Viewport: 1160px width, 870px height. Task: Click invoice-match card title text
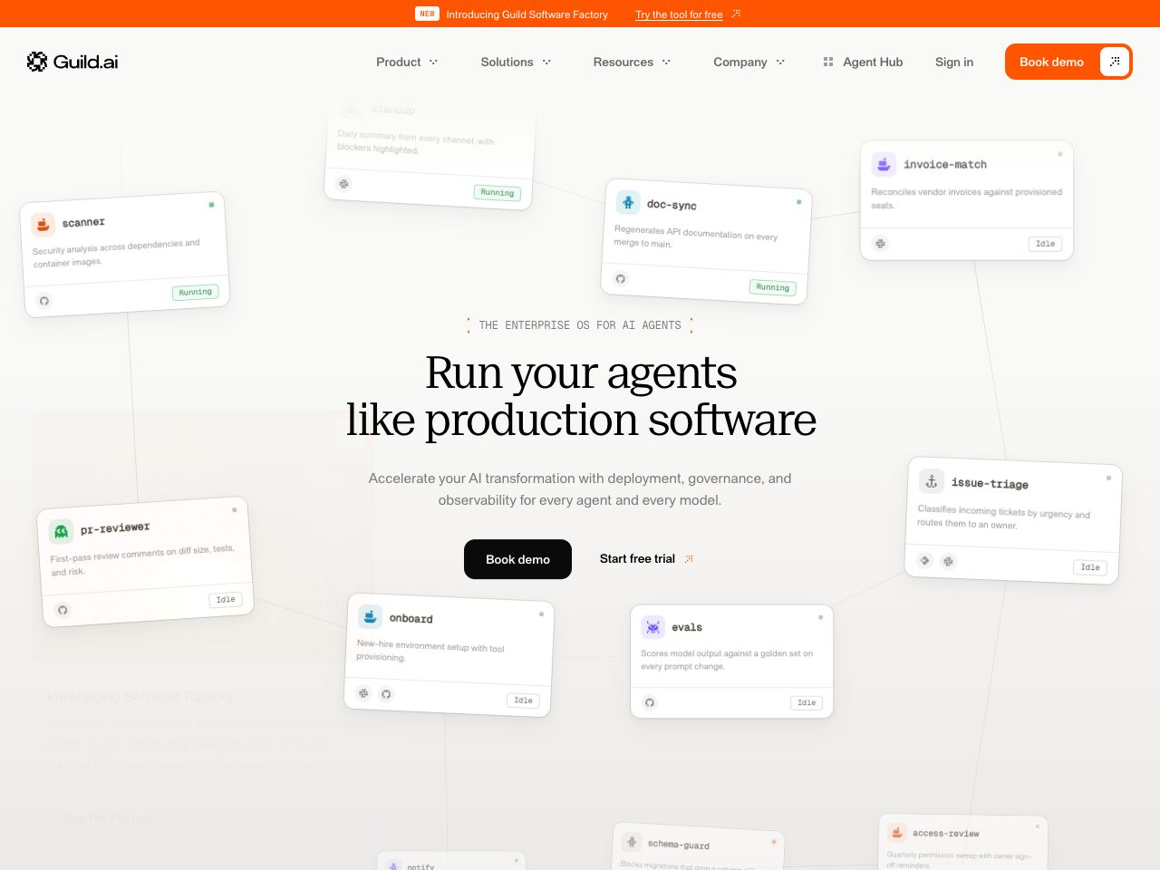click(x=945, y=164)
